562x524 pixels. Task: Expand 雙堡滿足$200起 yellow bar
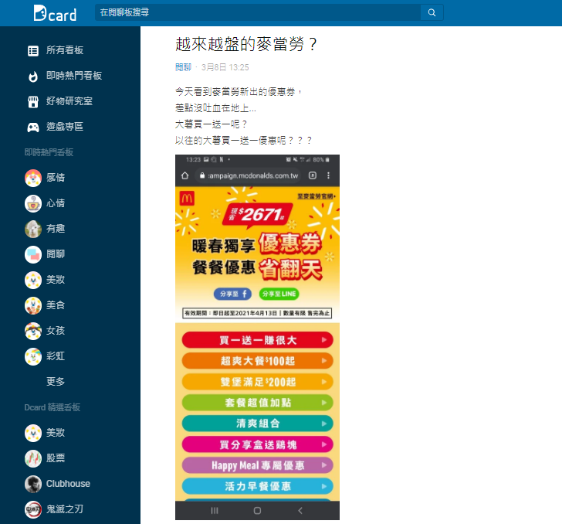click(x=257, y=382)
